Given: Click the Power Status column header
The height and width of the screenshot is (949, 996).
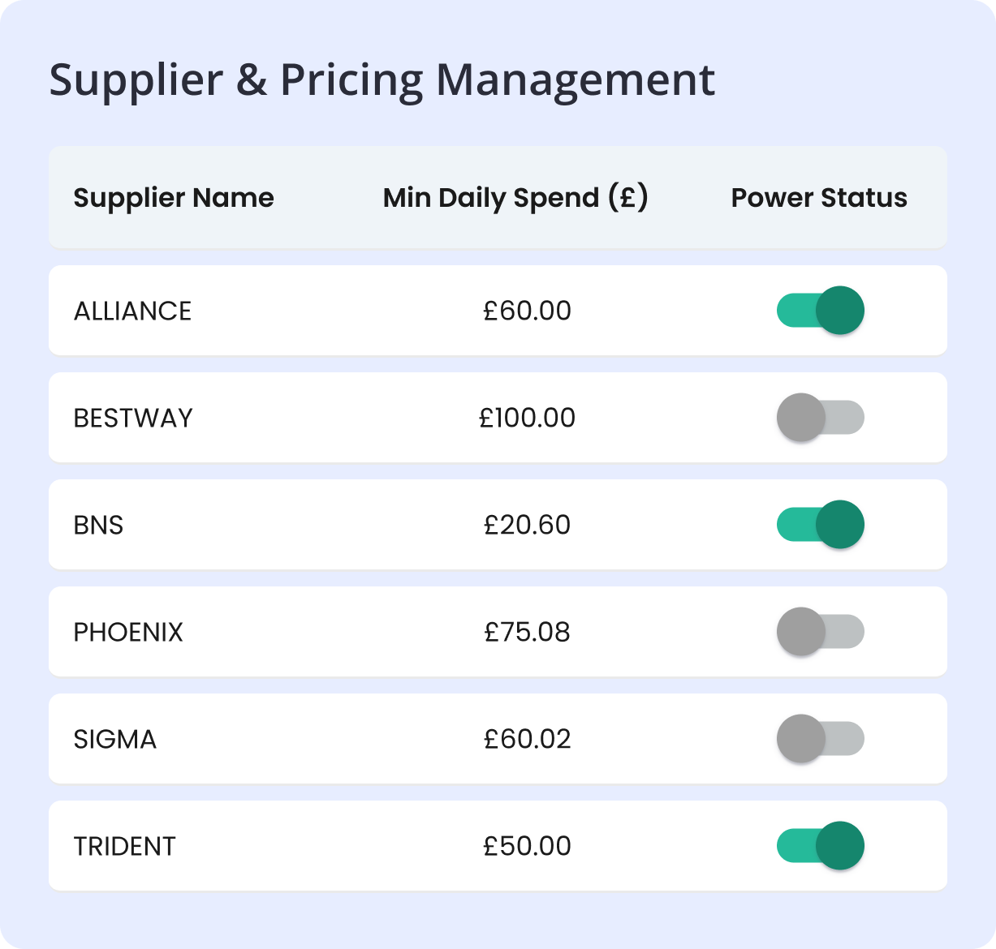Looking at the screenshot, I should [819, 197].
